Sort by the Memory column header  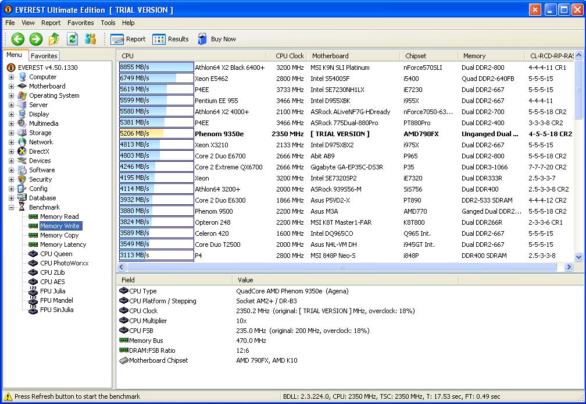(491, 56)
